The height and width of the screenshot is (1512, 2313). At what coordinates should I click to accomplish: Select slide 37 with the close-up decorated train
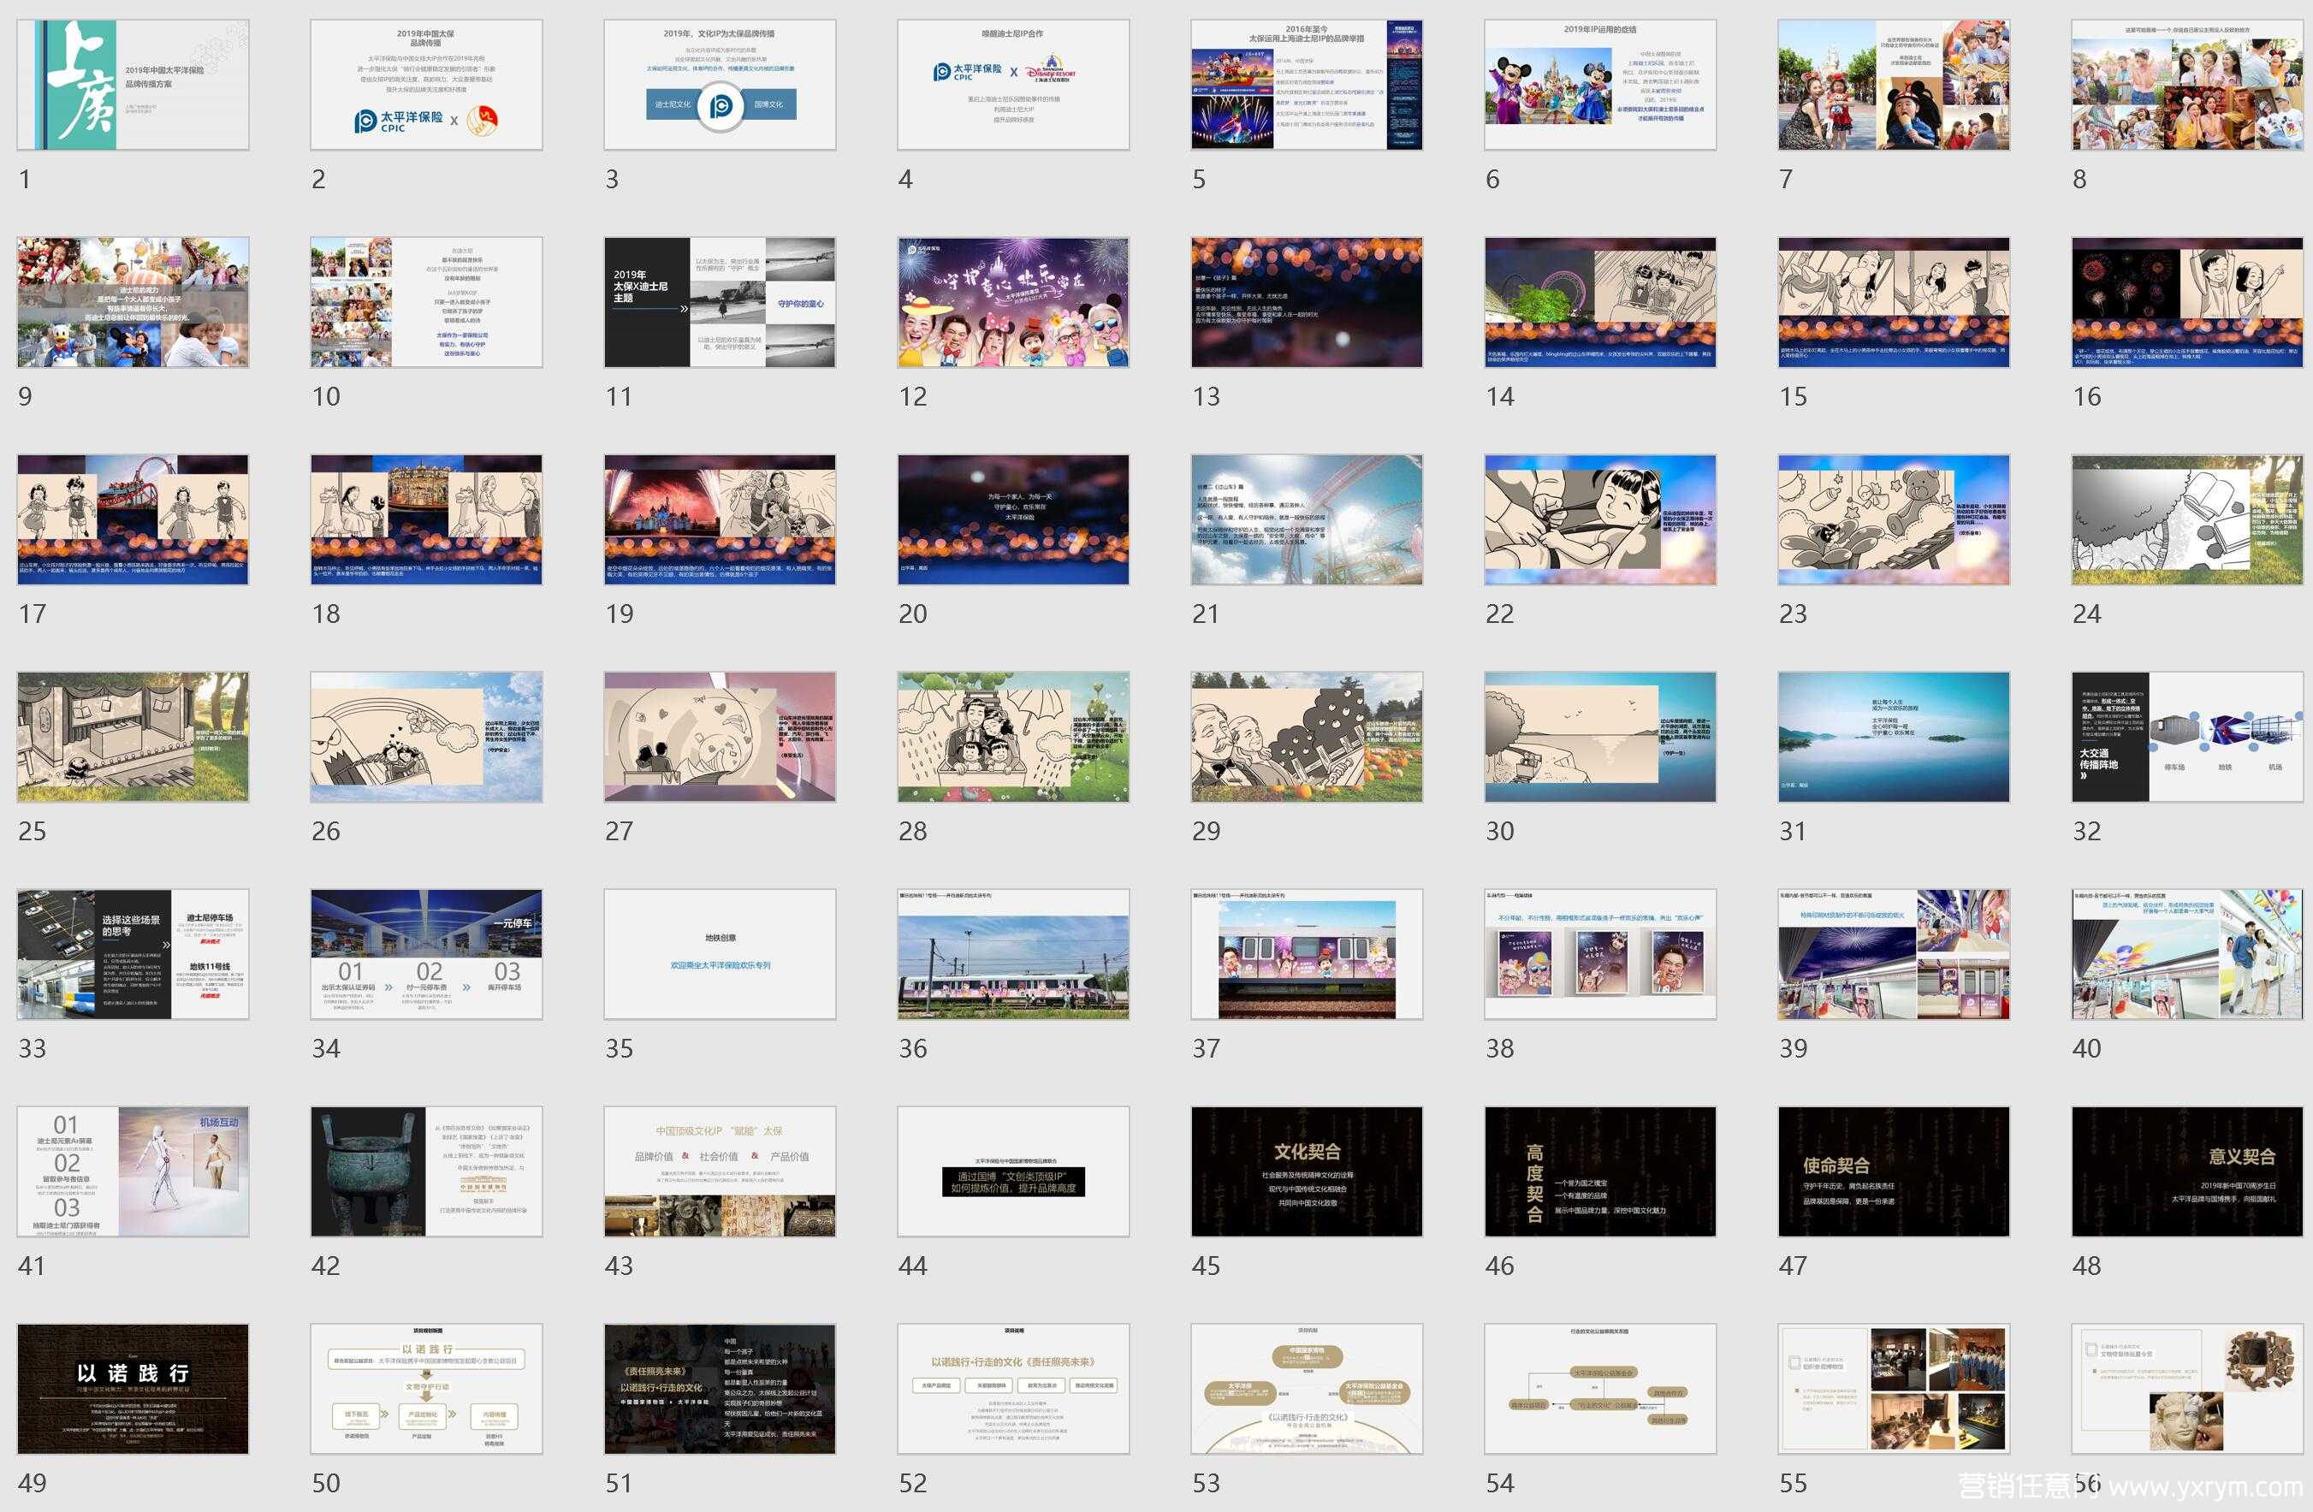(1308, 955)
